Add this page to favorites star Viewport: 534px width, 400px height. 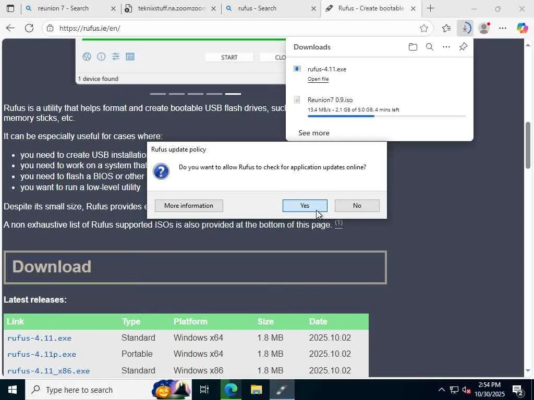(423, 28)
